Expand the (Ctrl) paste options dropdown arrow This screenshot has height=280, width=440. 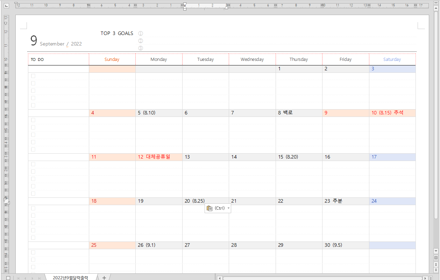pyautogui.click(x=228, y=208)
